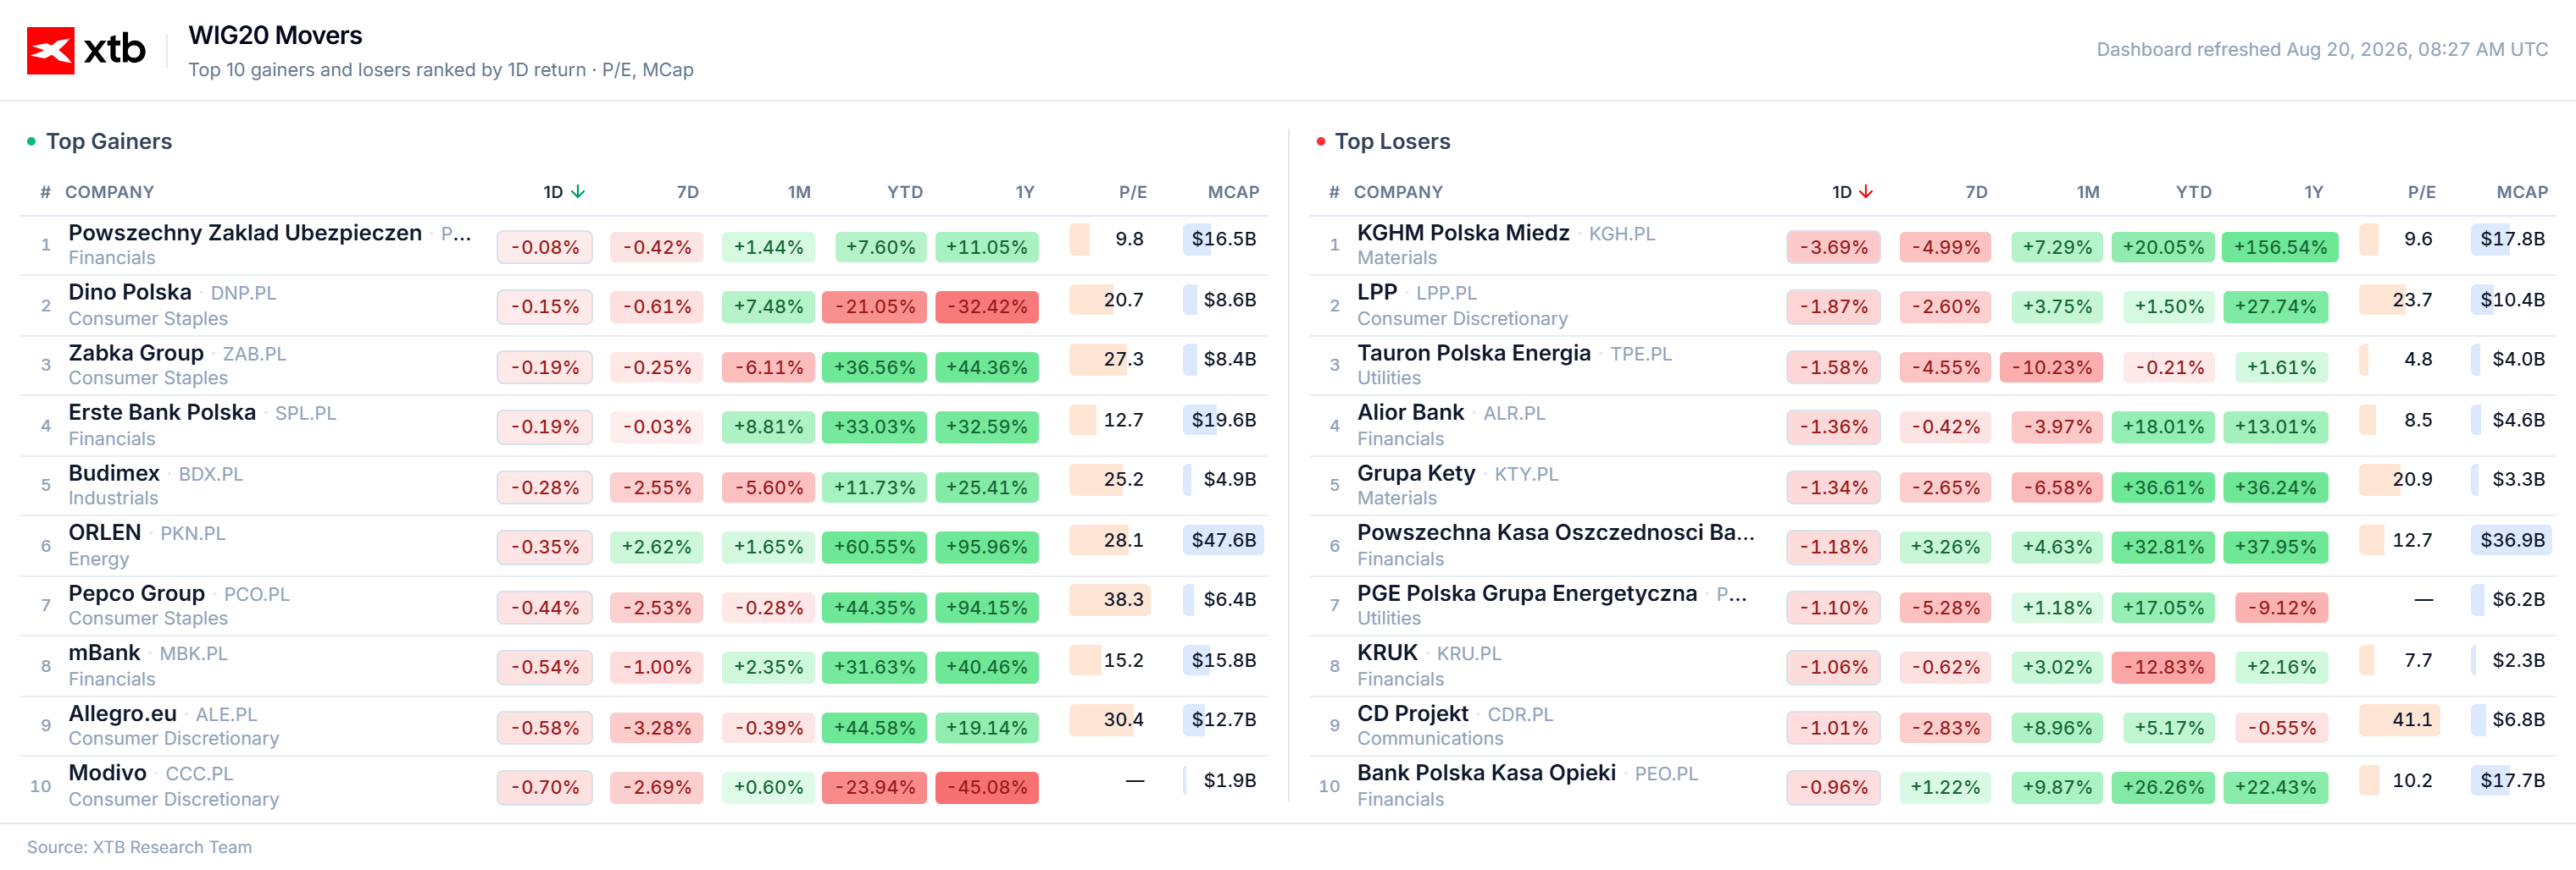The image size is (2576, 870).
Task: Click the Allegro.eu row ticker ALE.PL
Action: (226, 714)
